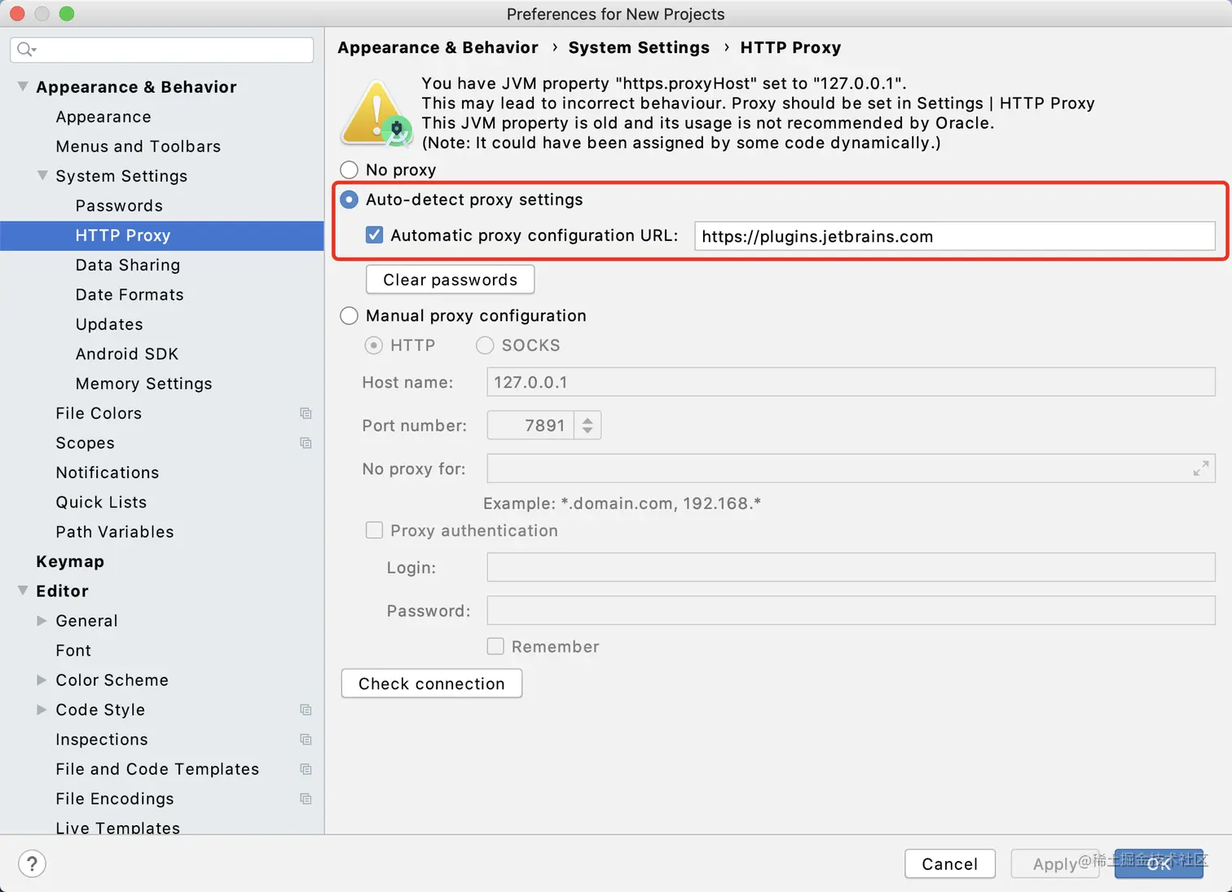
Task: Click the per-project icon beside Code Style
Action: (306, 710)
